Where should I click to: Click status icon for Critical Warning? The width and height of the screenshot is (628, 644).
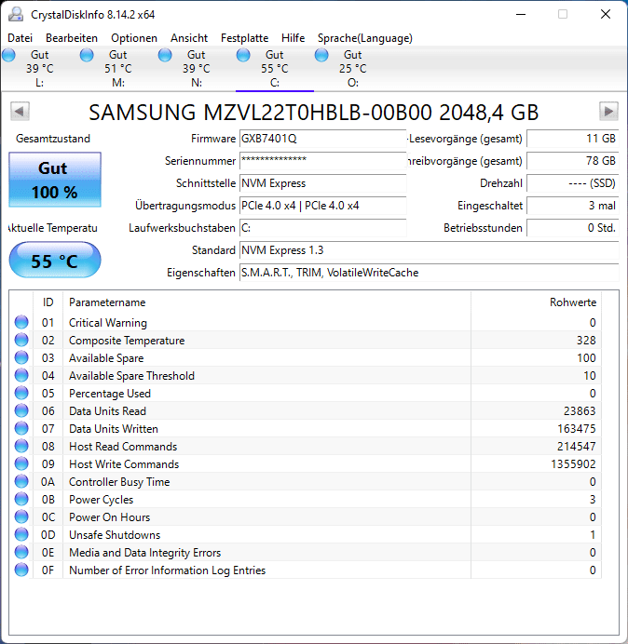click(21, 322)
